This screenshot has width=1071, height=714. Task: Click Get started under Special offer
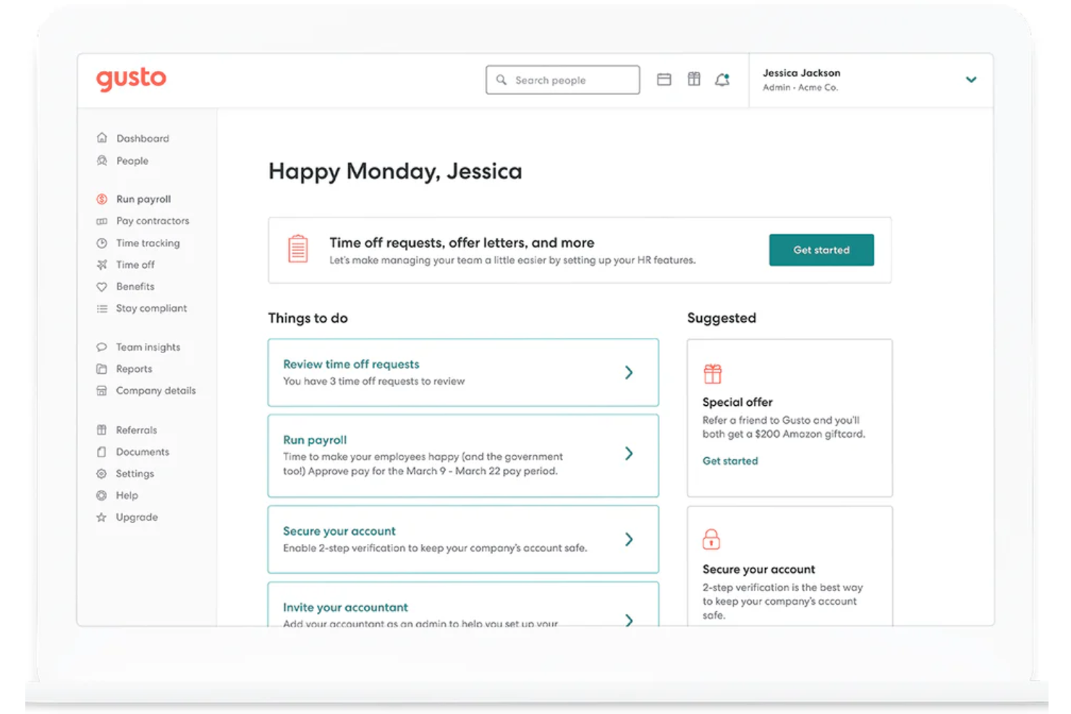[x=729, y=461]
